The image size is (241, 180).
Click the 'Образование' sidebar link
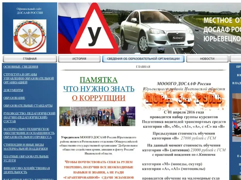click(14, 98)
